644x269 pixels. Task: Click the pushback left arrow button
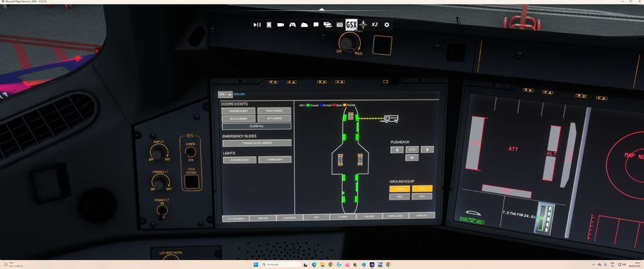click(397, 150)
